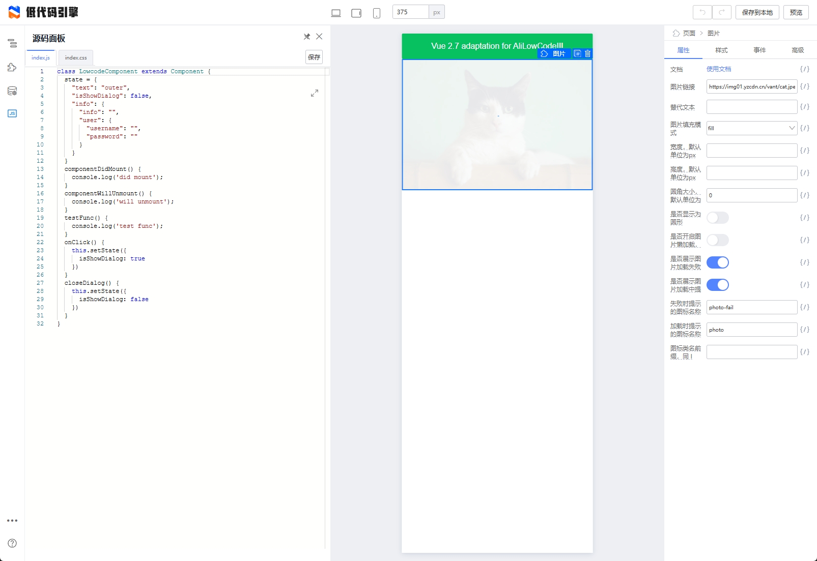Bind variable for 是否显示为圆形 property
Screen dimensions: 817x561
point(805,218)
